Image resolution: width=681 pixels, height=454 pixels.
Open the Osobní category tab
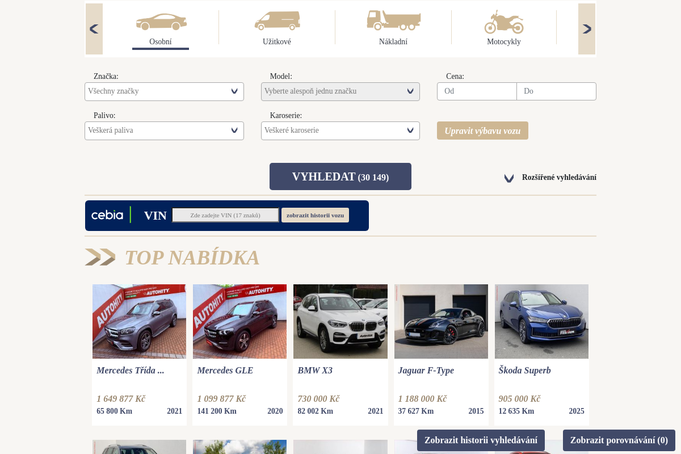(x=161, y=28)
